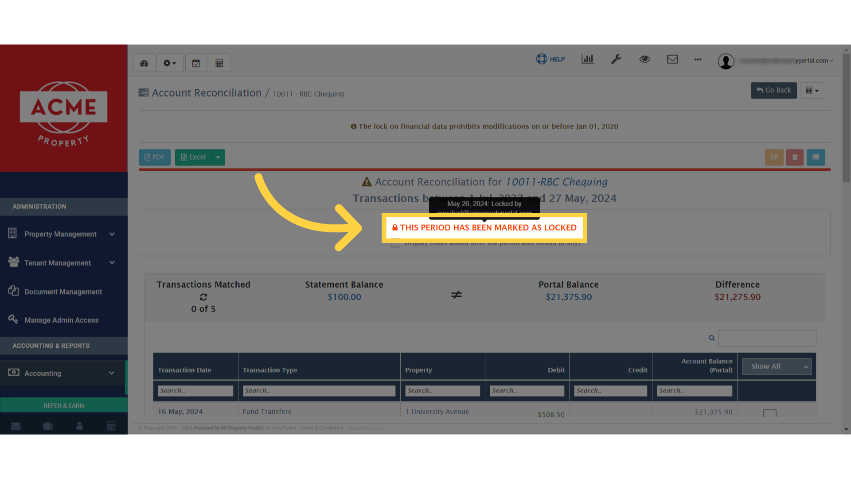Open the settings gear dropdown
Image resolution: width=851 pixels, height=479 pixels.
click(170, 63)
